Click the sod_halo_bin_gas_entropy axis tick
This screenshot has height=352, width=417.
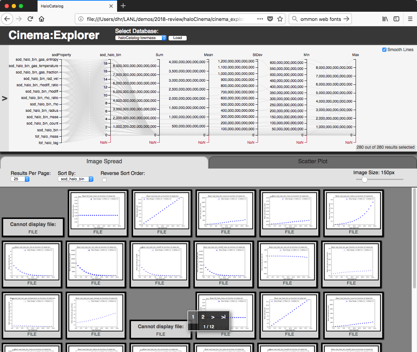click(x=37, y=60)
